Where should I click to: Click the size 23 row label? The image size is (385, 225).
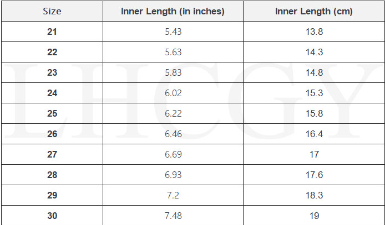click(x=52, y=72)
